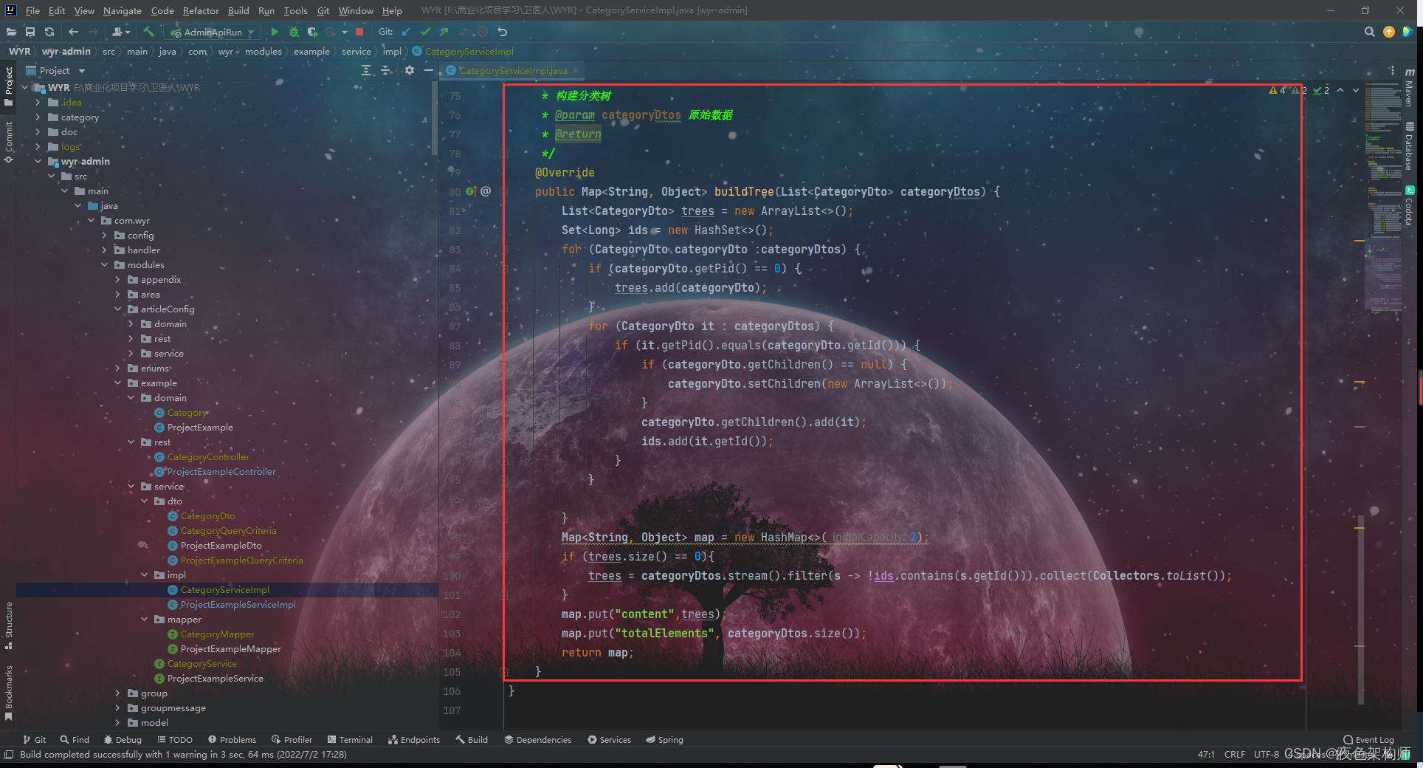Open CategoryDto file in project tree

207,516
